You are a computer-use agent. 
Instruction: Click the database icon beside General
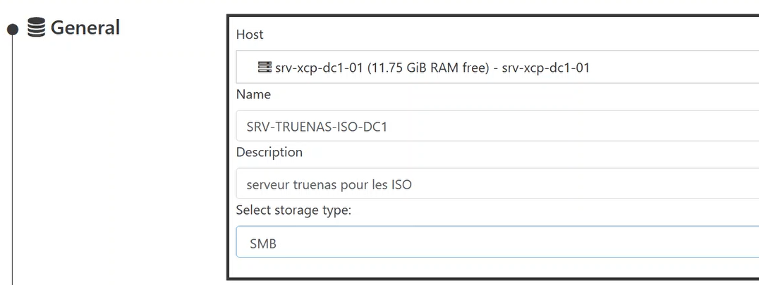37,28
